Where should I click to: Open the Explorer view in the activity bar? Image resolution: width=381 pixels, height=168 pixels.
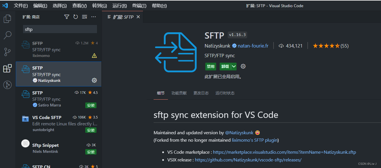click(7, 18)
